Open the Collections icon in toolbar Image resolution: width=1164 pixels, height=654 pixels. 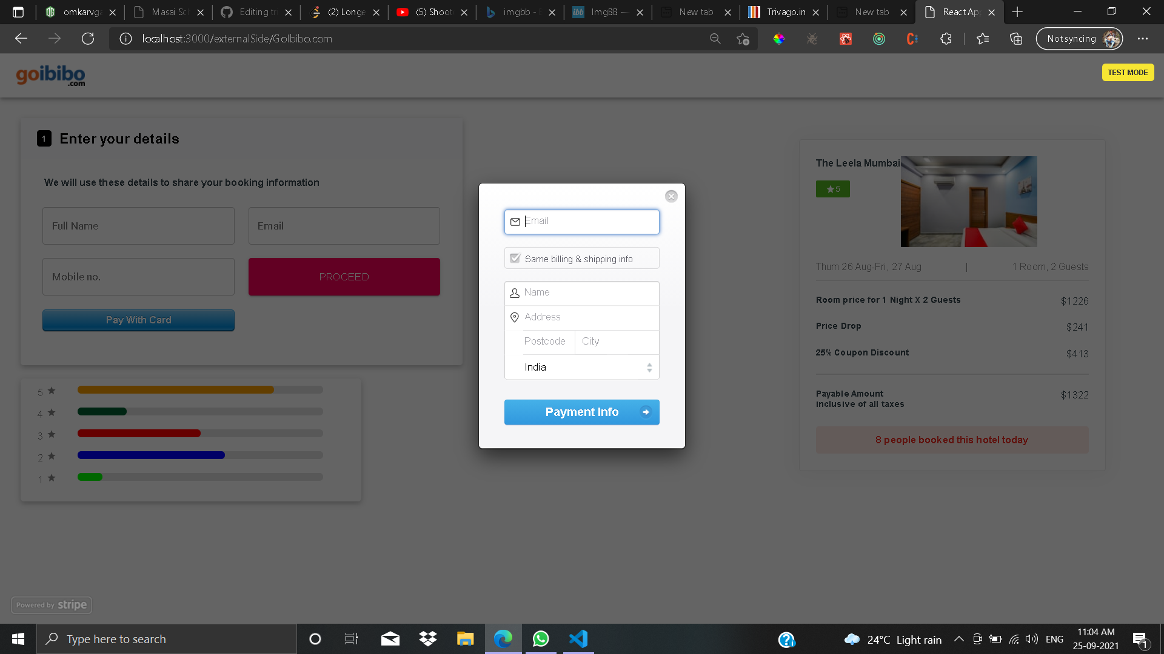pyautogui.click(x=1016, y=39)
